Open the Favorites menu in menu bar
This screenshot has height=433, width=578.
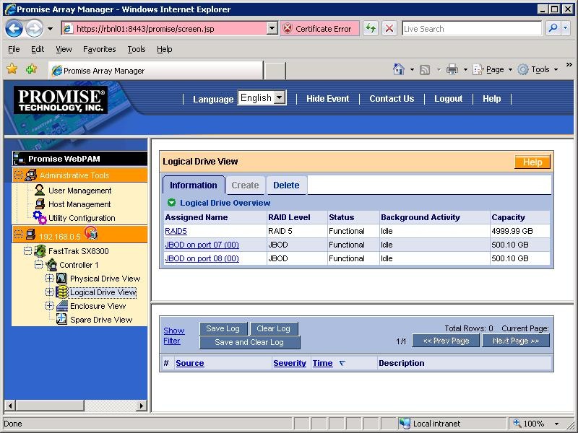pos(99,49)
